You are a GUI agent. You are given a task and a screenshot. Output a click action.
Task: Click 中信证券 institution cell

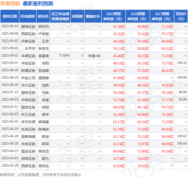[28, 100]
